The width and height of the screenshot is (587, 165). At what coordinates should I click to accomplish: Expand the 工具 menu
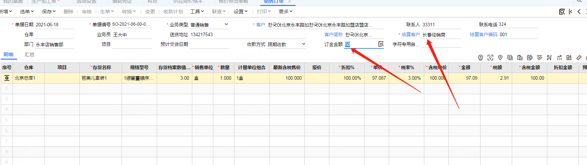pyautogui.click(x=197, y=12)
